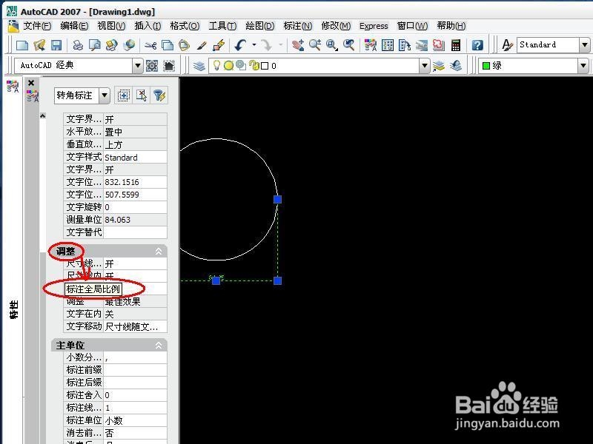The image size is (593, 444).
Task: Open the 绿 color control dropdown
Action: point(583,66)
